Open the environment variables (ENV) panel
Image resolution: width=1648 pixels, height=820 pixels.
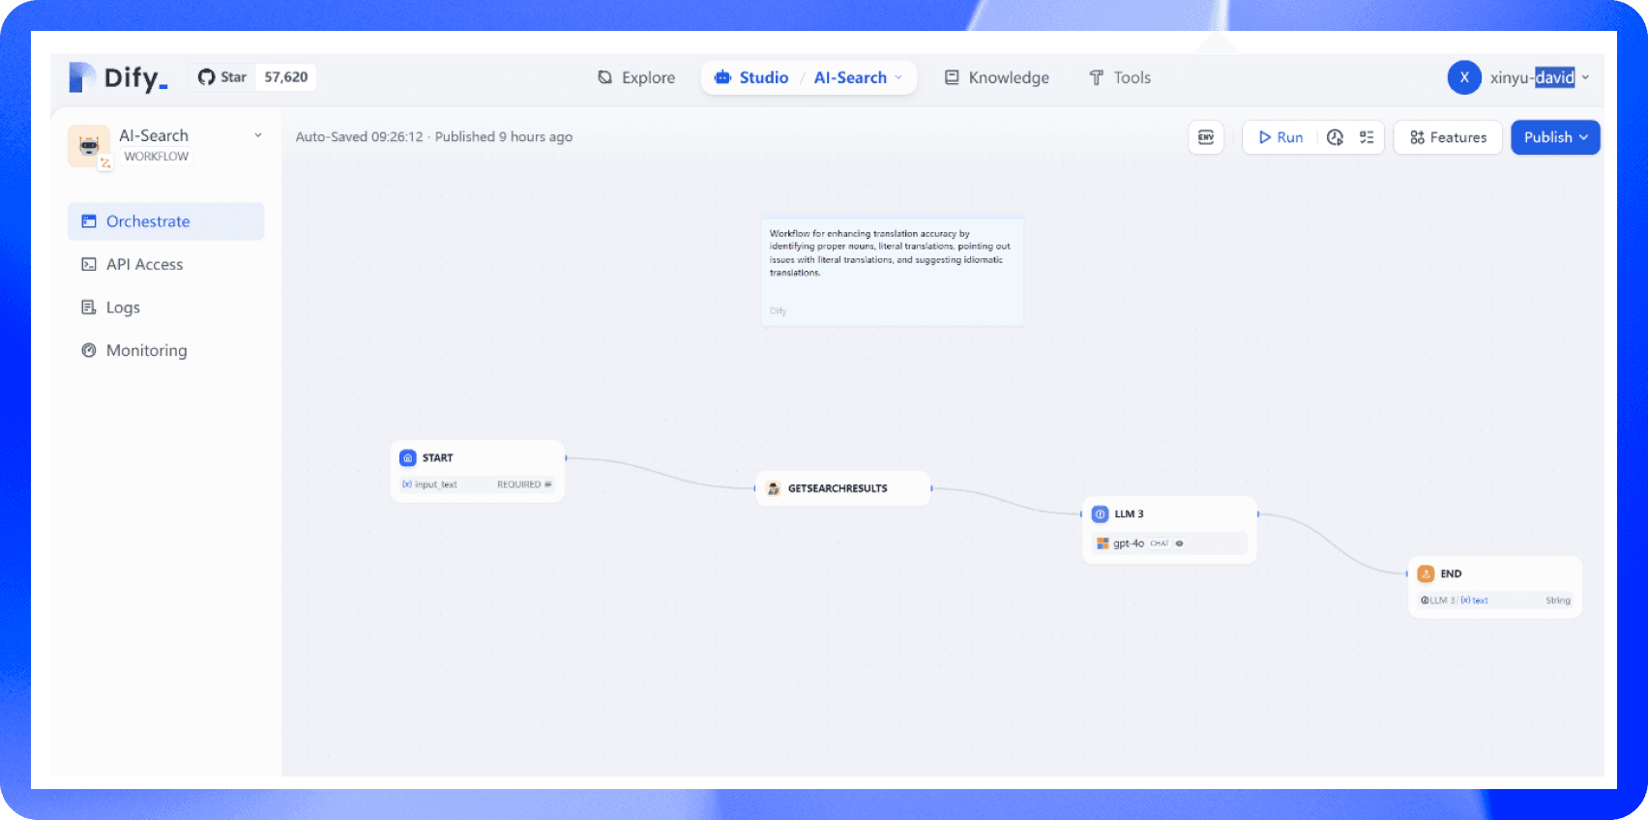coord(1205,137)
